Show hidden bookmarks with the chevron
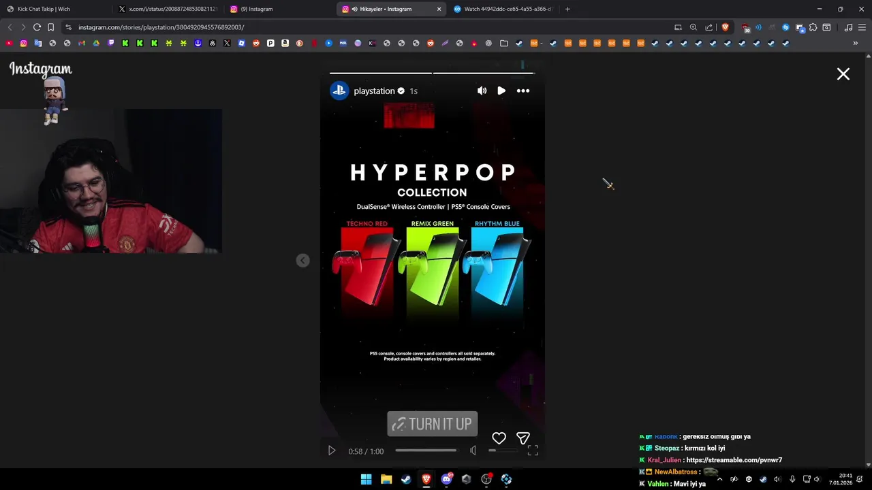Screen dimensions: 872x490 [x=856, y=43]
